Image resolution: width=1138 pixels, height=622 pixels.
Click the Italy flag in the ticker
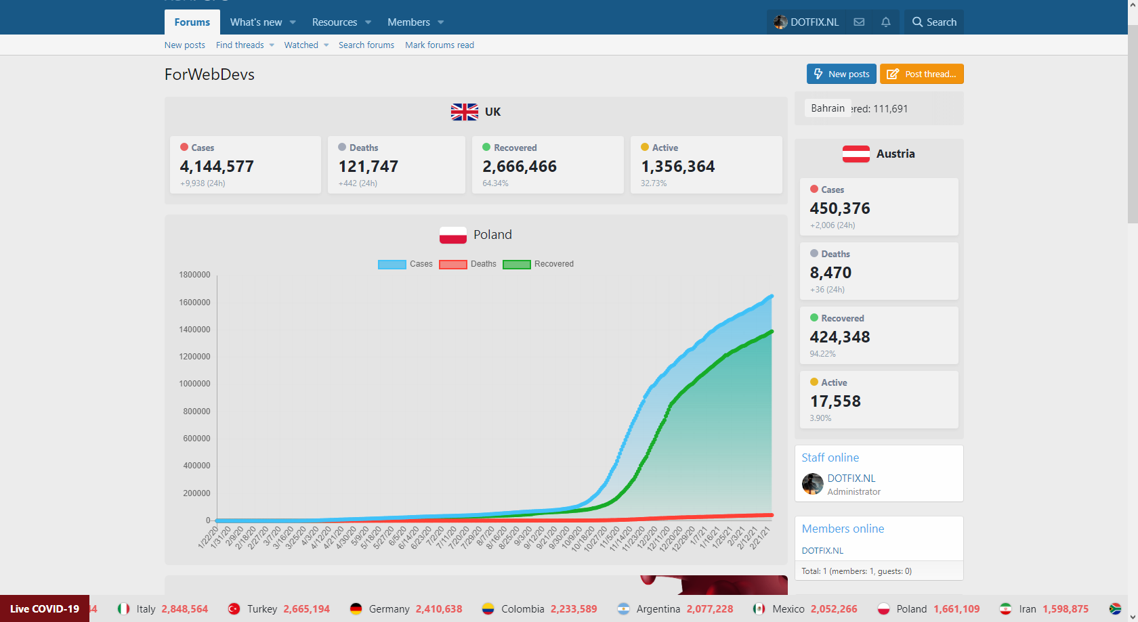123,608
